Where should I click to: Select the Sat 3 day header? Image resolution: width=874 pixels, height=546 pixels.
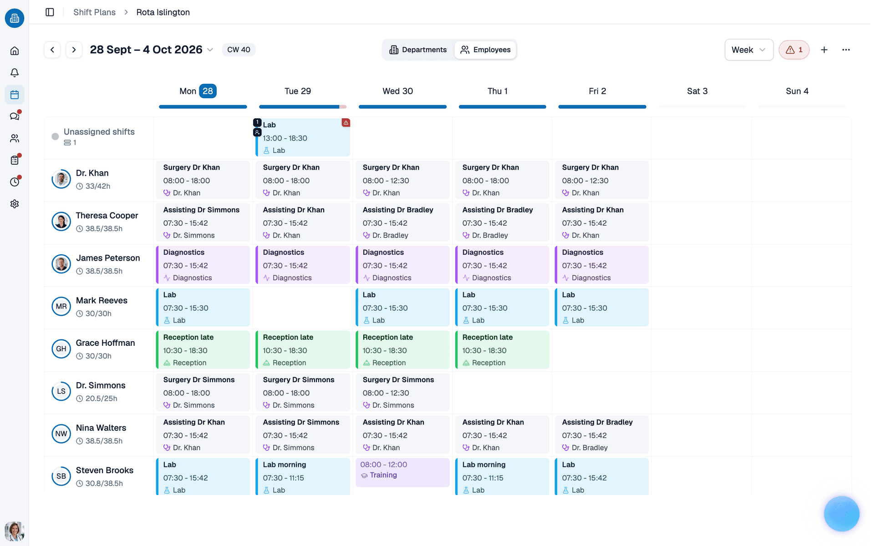point(697,91)
